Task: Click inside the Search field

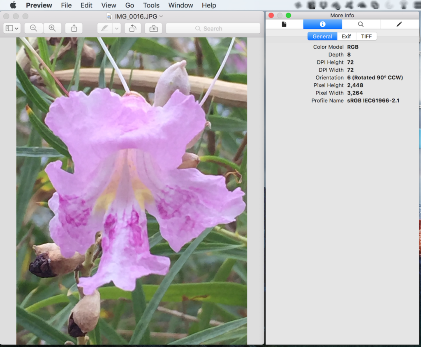Action: point(213,28)
